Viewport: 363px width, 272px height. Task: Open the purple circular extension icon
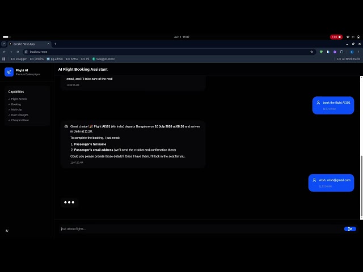(x=335, y=52)
